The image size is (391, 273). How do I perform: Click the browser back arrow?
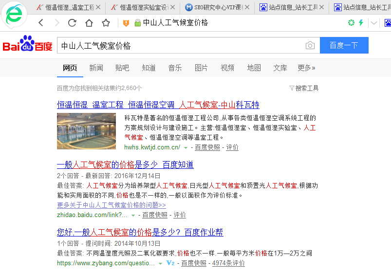pos(41,23)
